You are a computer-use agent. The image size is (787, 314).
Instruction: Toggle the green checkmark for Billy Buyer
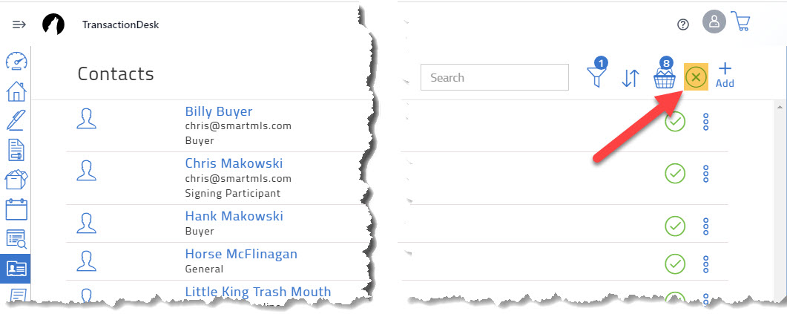(675, 121)
